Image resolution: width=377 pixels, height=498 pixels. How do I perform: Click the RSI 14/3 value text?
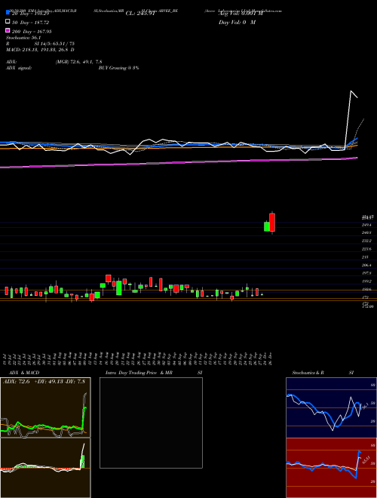pos(54,44)
